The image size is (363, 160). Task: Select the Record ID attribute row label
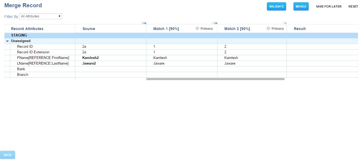coord(25,47)
